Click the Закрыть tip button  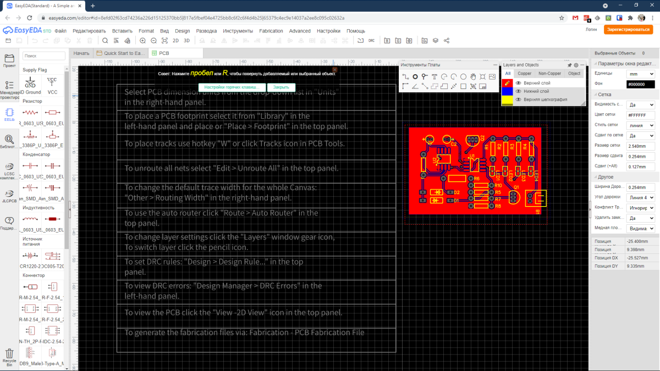coord(281,87)
